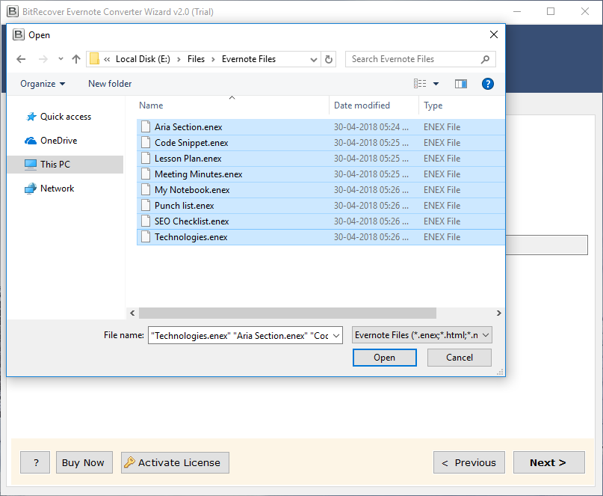Select Network in the navigation pane
The height and width of the screenshot is (496, 603).
[x=49, y=189]
